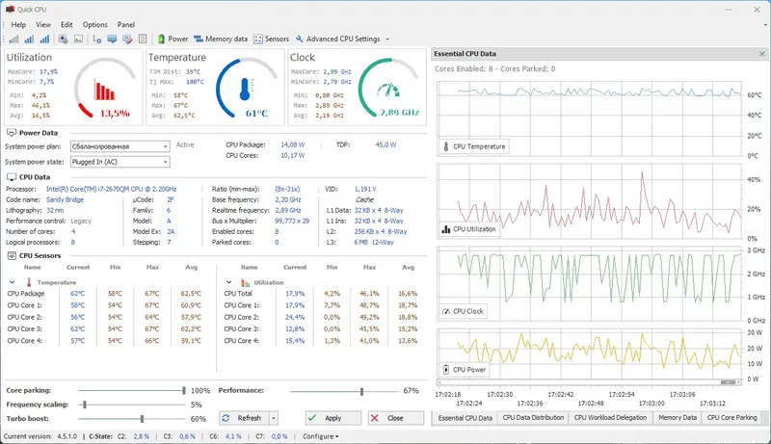
Task: Switch to the CPU Core Parking tab
Action: (x=731, y=417)
